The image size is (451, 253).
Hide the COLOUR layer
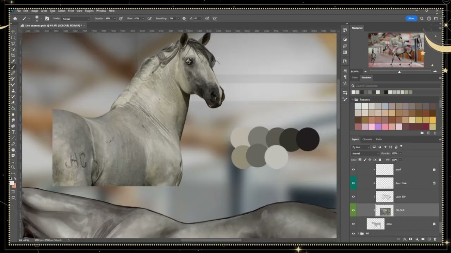tap(353, 210)
